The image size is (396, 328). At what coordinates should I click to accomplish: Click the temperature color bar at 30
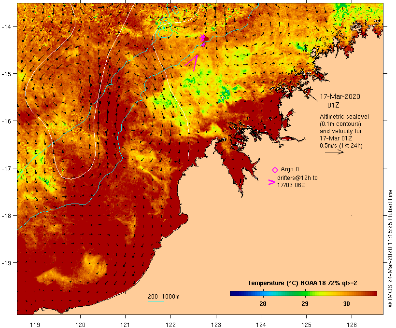point(347,293)
